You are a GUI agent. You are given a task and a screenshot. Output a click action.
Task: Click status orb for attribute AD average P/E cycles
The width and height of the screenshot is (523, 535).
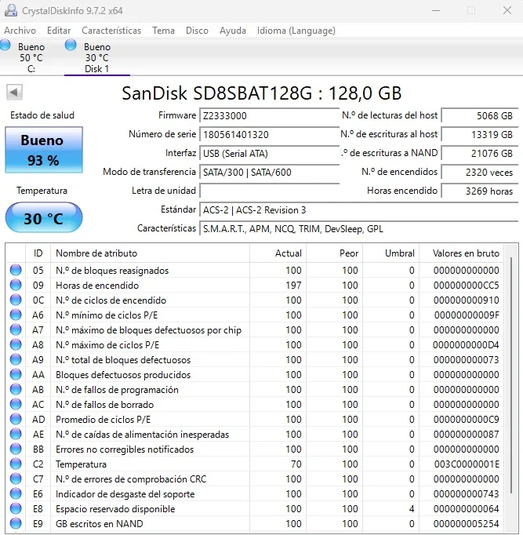[x=16, y=419]
